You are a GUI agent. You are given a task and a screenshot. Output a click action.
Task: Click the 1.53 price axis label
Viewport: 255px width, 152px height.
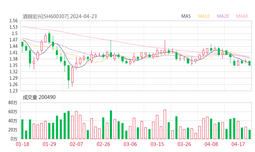pos(13,27)
